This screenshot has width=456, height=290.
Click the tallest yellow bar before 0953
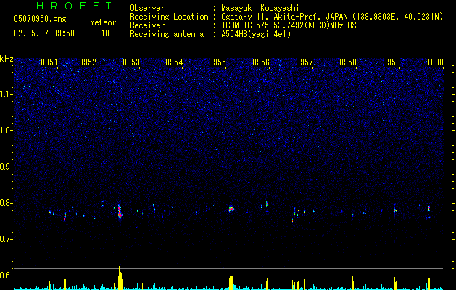pos(119,278)
